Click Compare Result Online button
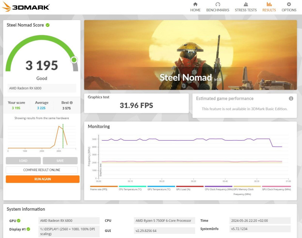Image resolution: width=302 pixels, height=238 pixels. (x=42, y=170)
